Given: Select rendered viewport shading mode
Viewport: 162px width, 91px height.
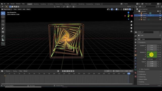Looking at the screenshot, I should [130, 9].
